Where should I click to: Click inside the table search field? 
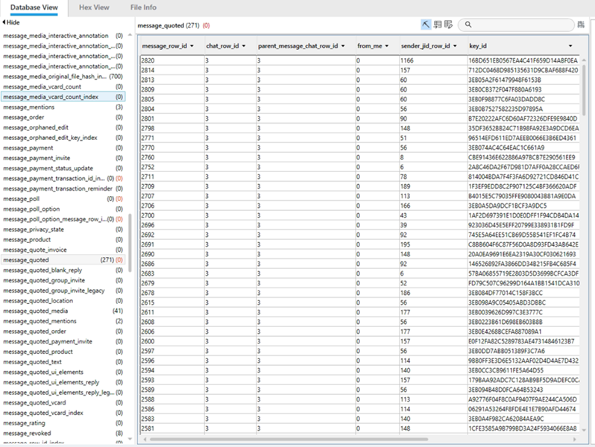click(x=516, y=25)
